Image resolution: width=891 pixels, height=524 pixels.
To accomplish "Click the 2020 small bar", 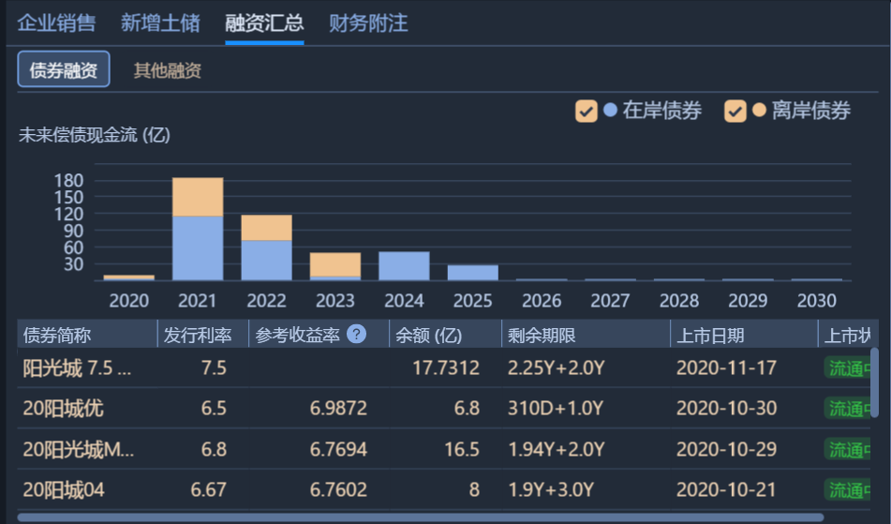I will [x=129, y=277].
